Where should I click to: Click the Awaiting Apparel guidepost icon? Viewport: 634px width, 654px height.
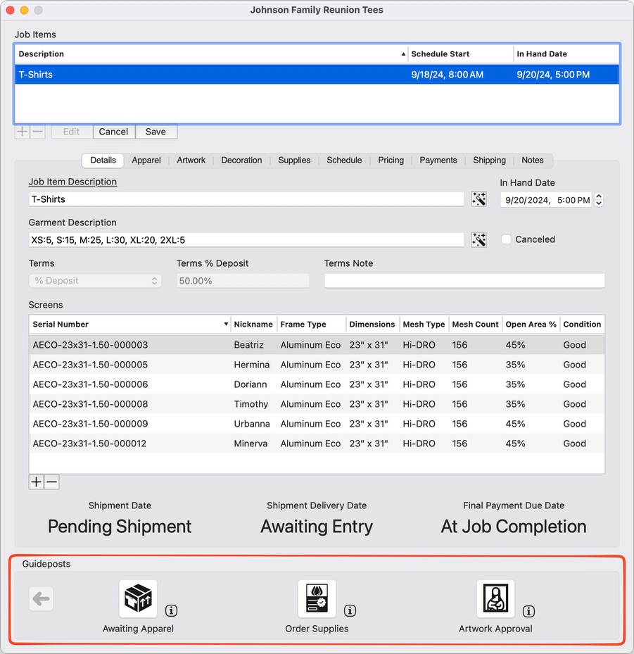coord(138,599)
